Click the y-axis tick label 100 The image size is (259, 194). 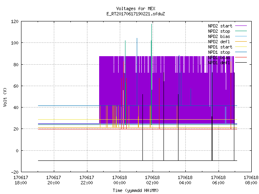[15, 43]
